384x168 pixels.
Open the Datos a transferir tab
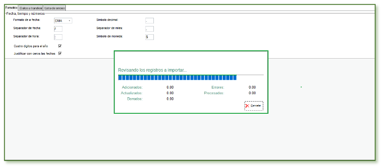pos(31,8)
